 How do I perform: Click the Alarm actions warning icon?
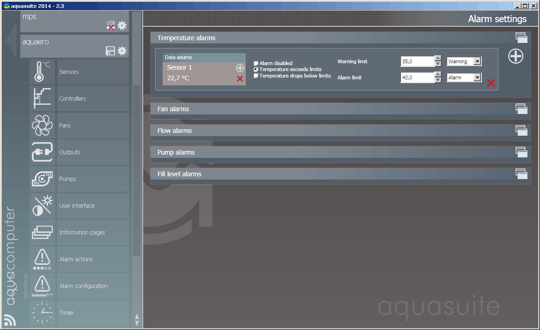click(42, 259)
